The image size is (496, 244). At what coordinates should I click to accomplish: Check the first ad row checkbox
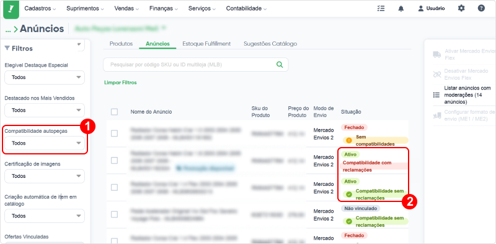coord(115,133)
